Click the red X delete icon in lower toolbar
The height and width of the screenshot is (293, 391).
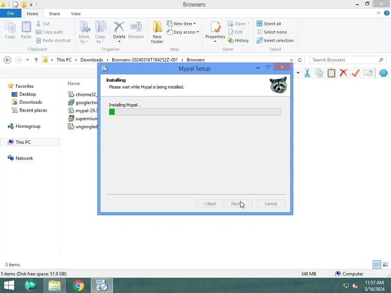343,73
